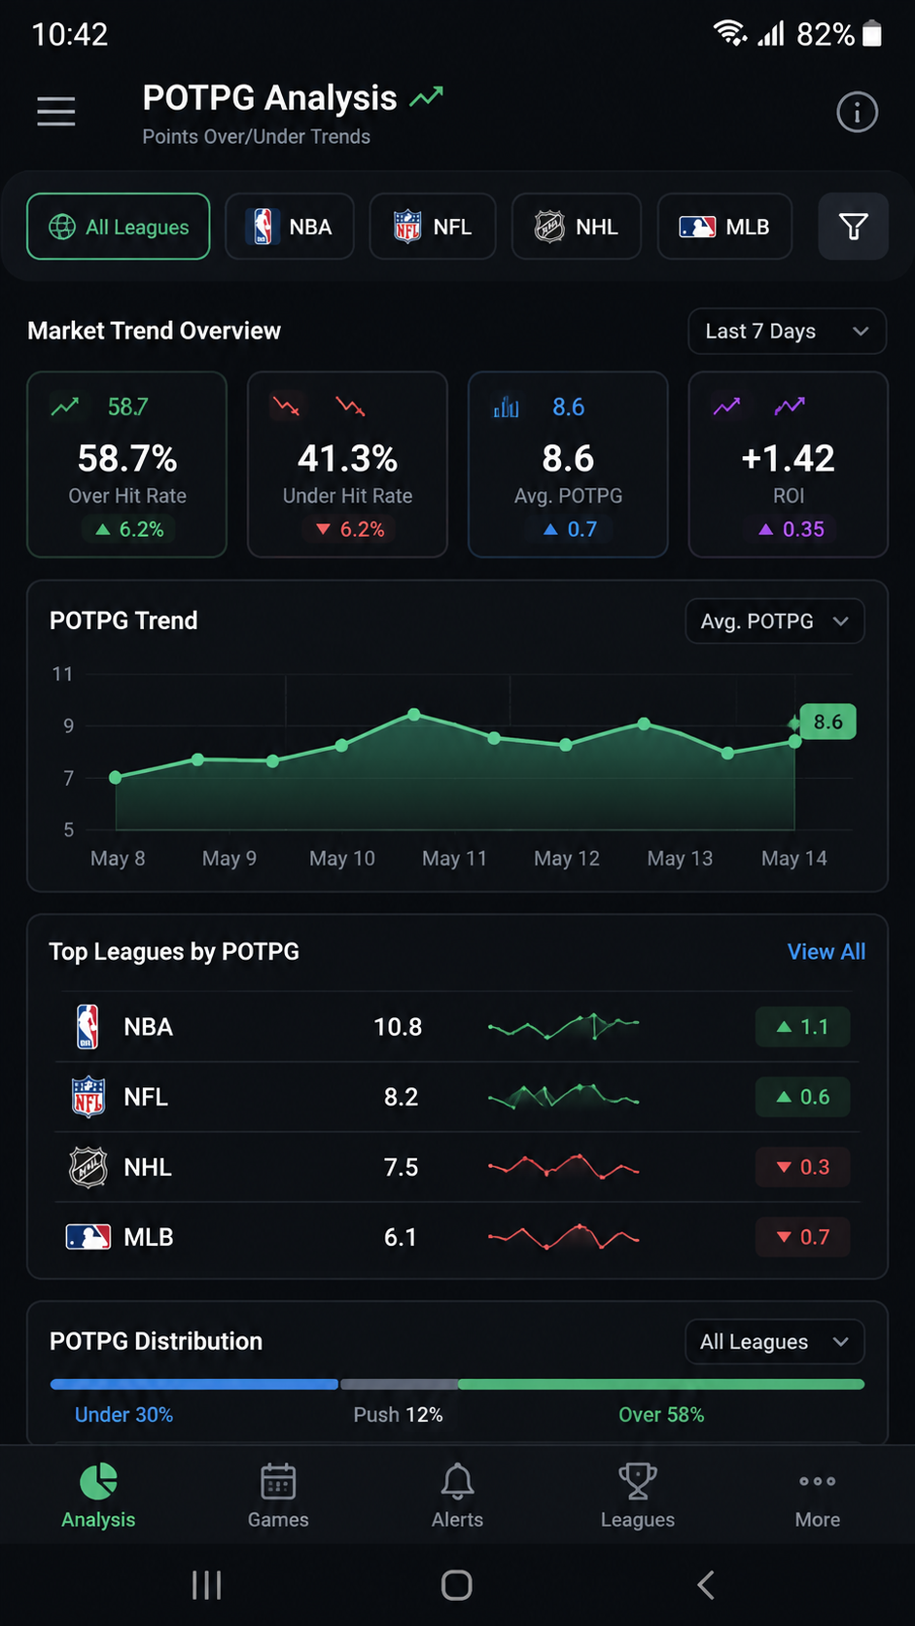915x1626 pixels.
Task: Select the May 11 peak data point
Action: pyautogui.click(x=414, y=715)
